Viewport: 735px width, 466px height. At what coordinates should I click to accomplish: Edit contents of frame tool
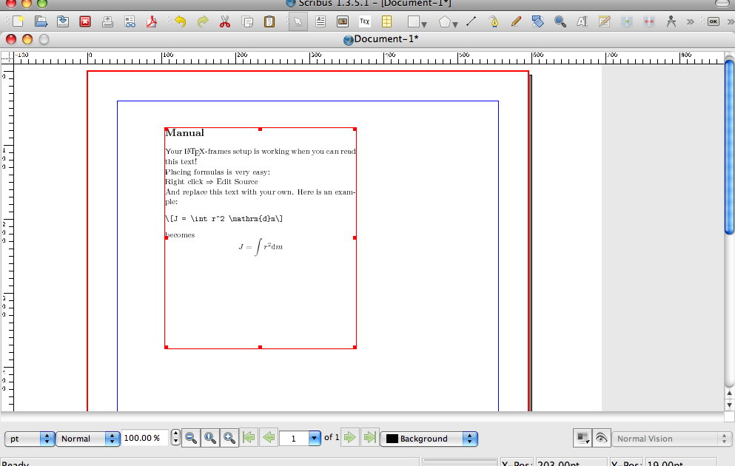(x=582, y=21)
